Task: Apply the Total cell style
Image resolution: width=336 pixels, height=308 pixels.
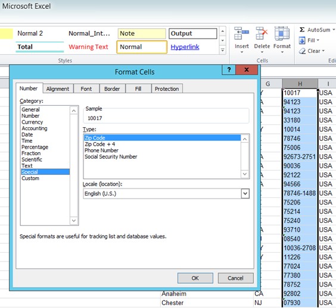Action: tap(40, 47)
